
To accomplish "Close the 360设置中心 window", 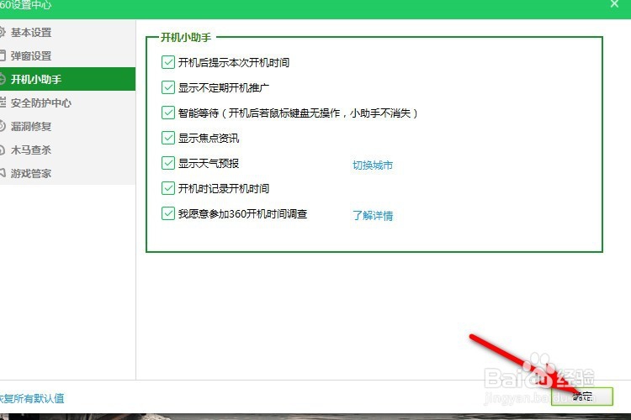I will 614,4.
